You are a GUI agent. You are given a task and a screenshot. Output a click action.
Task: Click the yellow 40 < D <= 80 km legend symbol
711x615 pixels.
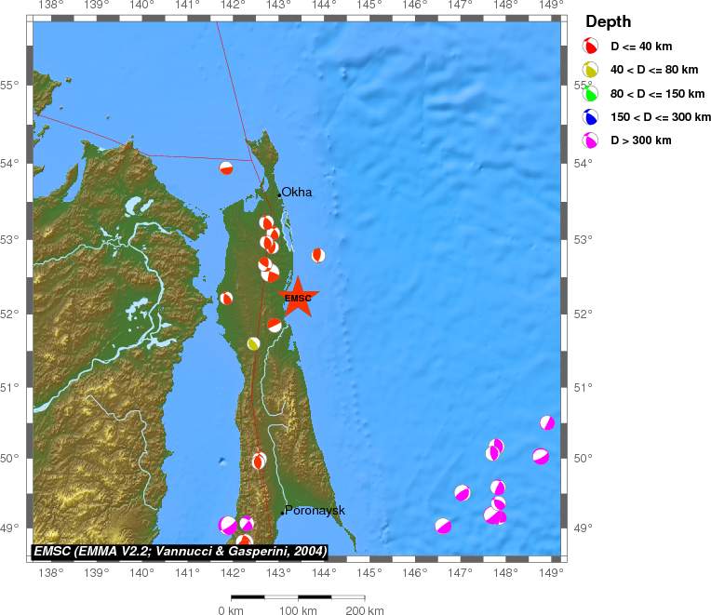(x=590, y=70)
